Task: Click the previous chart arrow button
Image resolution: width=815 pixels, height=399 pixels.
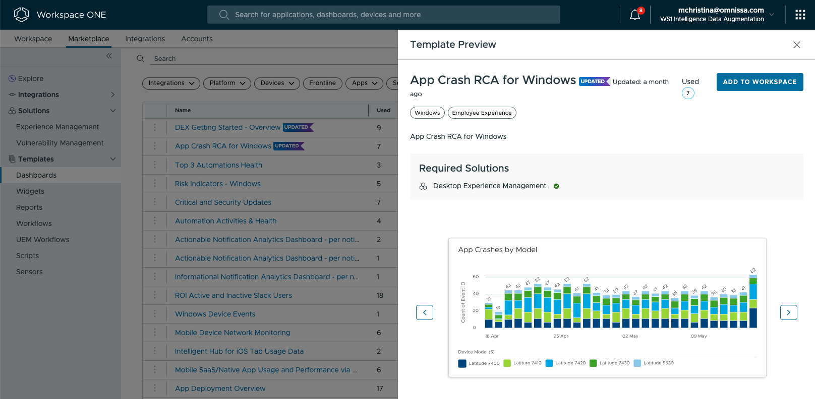Action: point(424,312)
